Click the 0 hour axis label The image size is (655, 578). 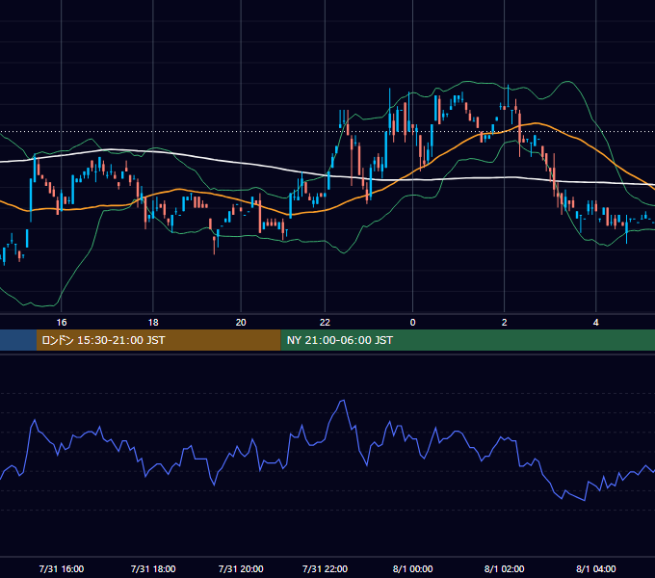pyautogui.click(x=412, y=323)
